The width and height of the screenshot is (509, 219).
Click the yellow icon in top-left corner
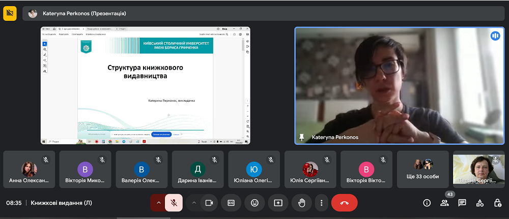pos(10,13)
